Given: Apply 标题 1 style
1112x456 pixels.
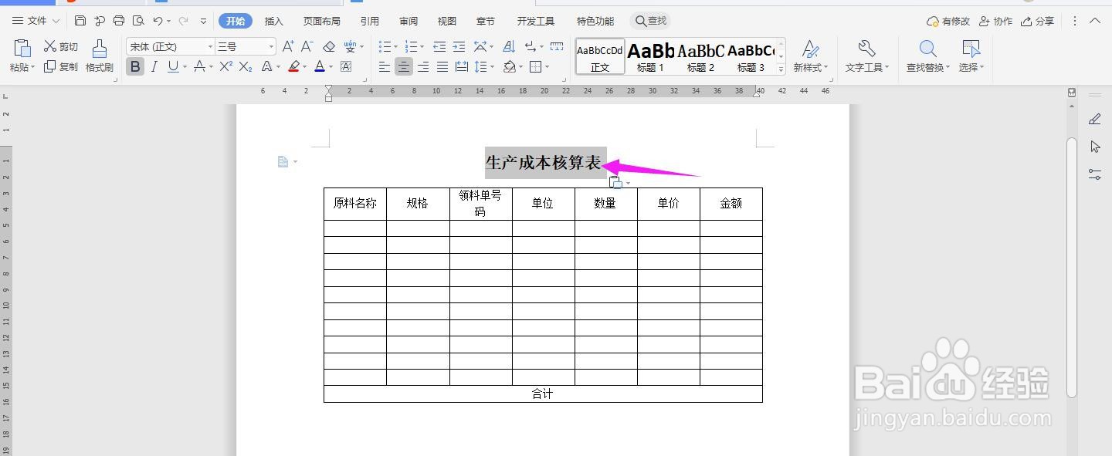Looking at the screenshot, I should tap(650, 56).
